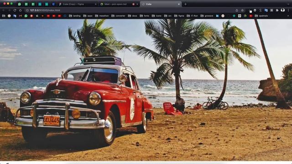
Task: Open the pinned WhatsApp tab
Action: pos(20,4)
